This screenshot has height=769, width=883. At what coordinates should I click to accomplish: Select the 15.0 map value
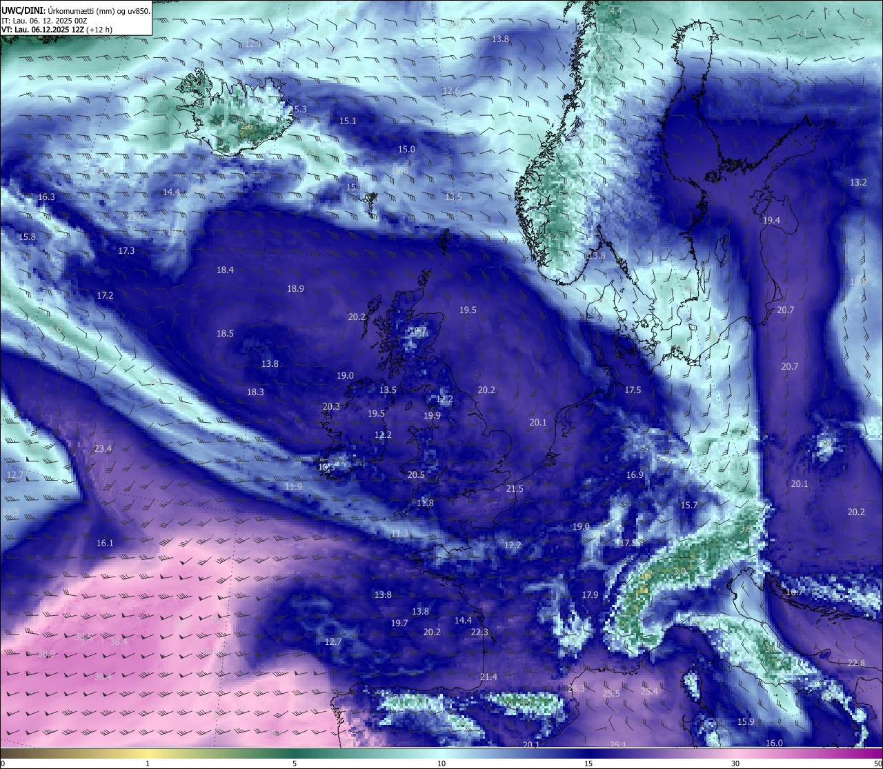[407, 149]
